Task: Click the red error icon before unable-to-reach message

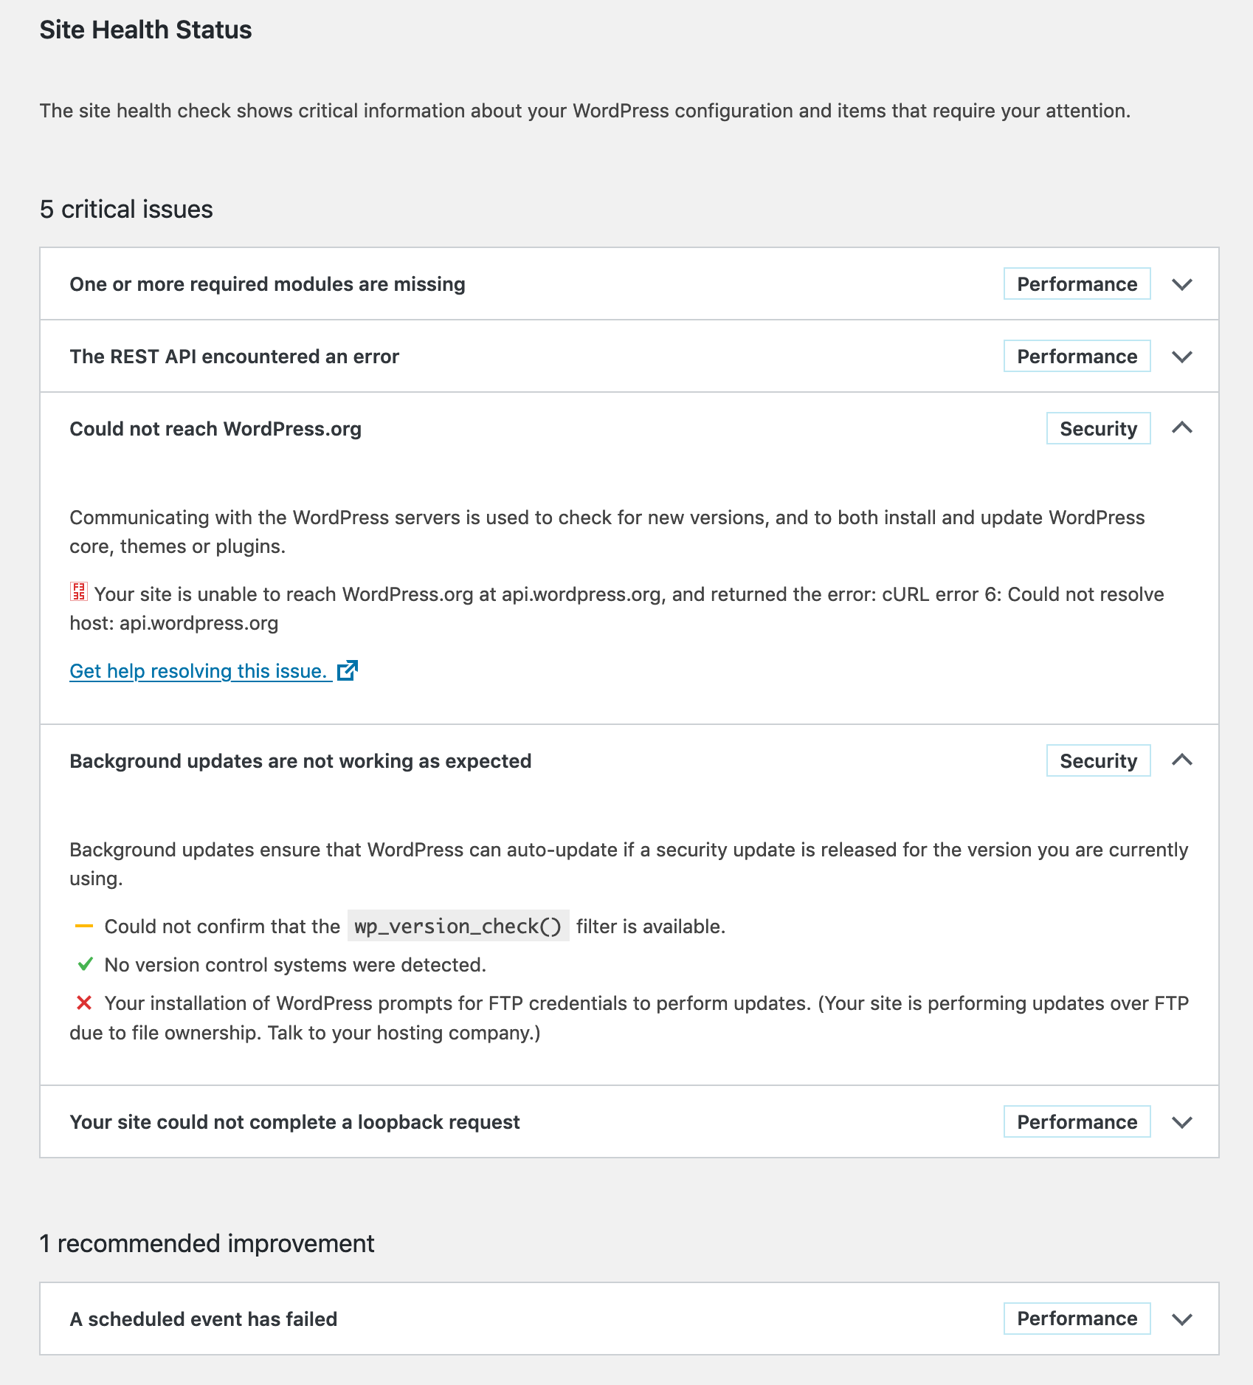Action: (x=79, y=592)
